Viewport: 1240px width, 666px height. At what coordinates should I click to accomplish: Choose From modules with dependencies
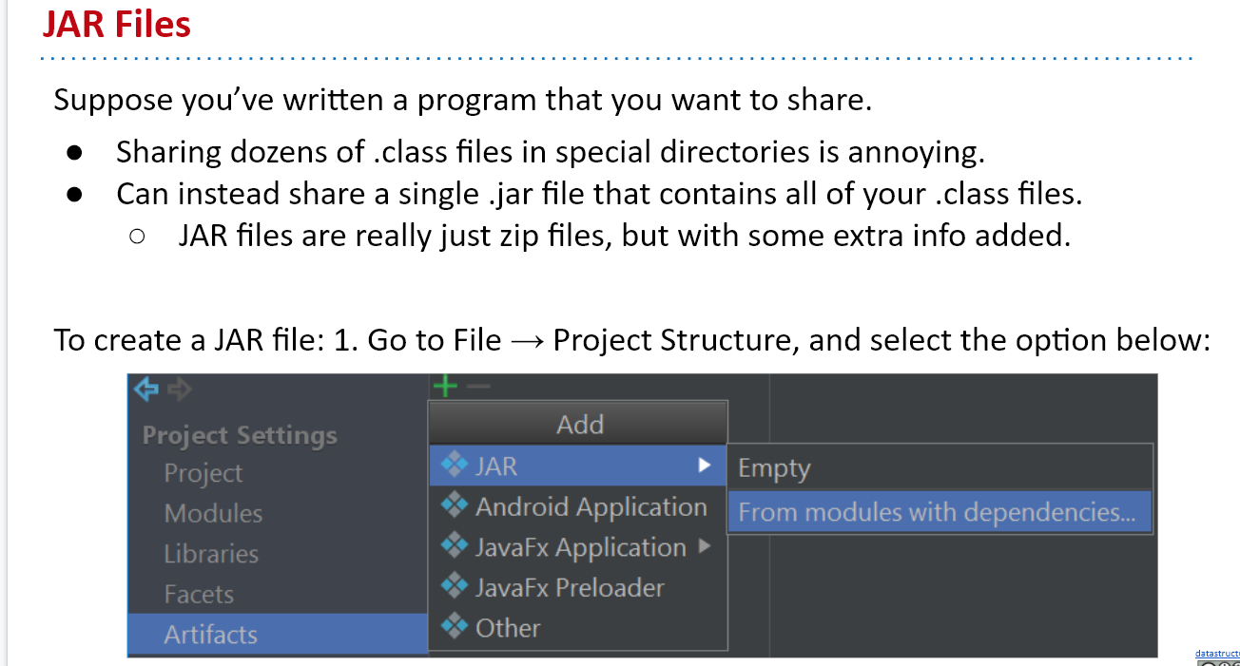point(937,512)
